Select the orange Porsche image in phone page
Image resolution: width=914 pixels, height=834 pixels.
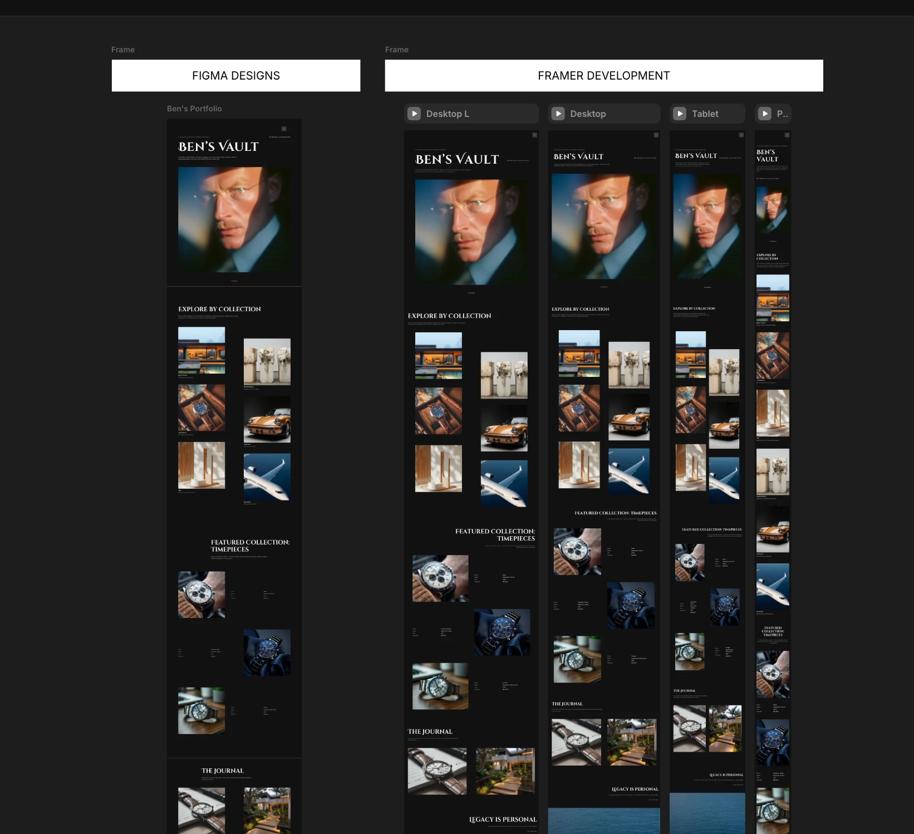pos(773,529)
